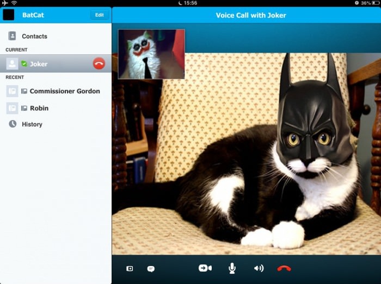Image resolution: width=381 pixels, height=284 pixels.
Task: Tap Commissioner Gordon's avatar placeholder
Action: click(12, 91)
